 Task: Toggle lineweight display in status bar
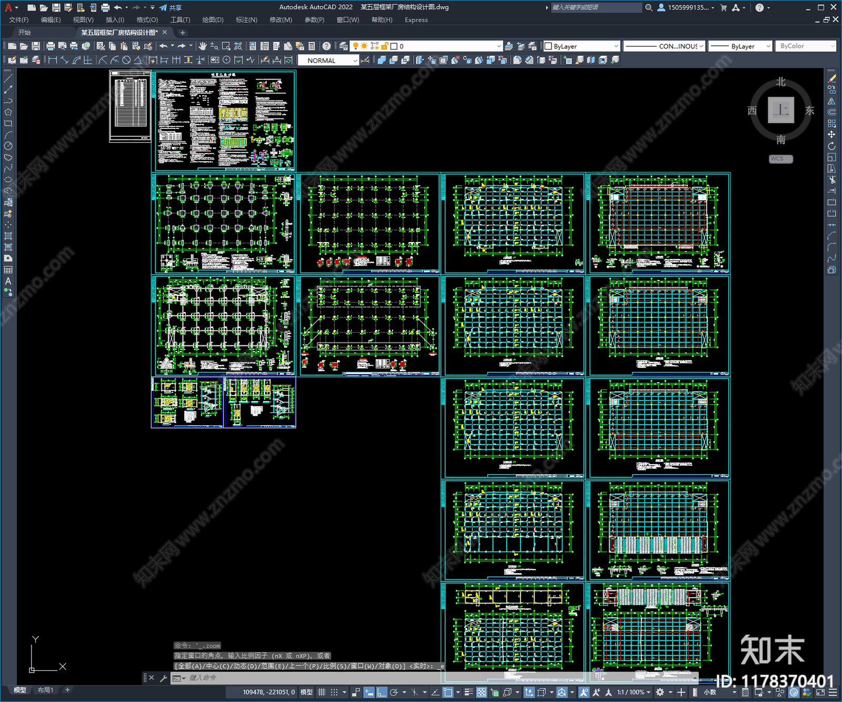click(x=468, y=692)
